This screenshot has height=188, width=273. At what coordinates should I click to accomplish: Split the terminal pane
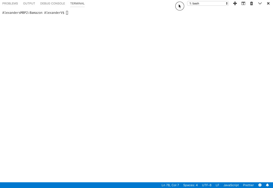tap(243, 3)
